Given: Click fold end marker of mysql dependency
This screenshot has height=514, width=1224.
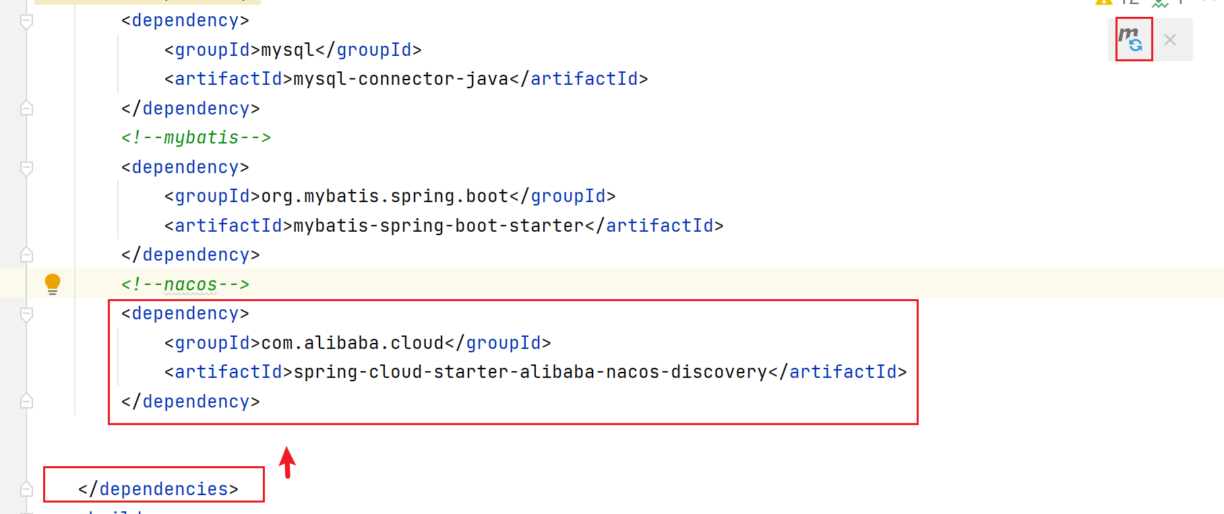Looking at the screenshot, I should pyautogui.click(x=26, y=108).
